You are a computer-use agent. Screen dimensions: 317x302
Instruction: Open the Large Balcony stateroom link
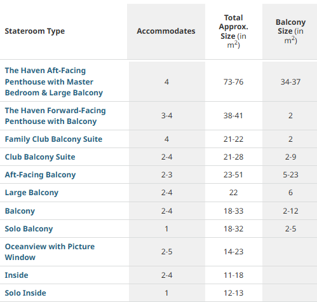click(32, 193)
